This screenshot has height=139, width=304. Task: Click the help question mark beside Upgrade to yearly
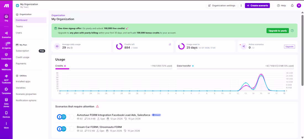pyautogui.click(x=292, y=31)
